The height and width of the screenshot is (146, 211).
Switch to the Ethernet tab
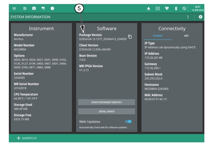(158, 36)
